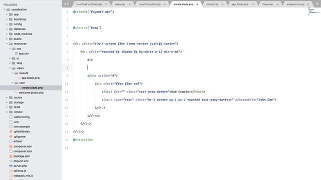Click the phpunit.xml code-brackets icon
321x180 pixels.
pos(11,161)
